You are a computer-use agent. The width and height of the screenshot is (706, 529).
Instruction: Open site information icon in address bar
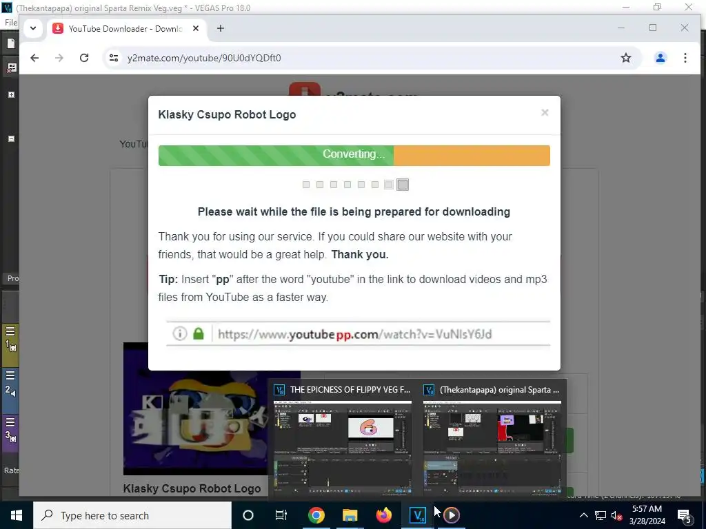tap(114, 58)
